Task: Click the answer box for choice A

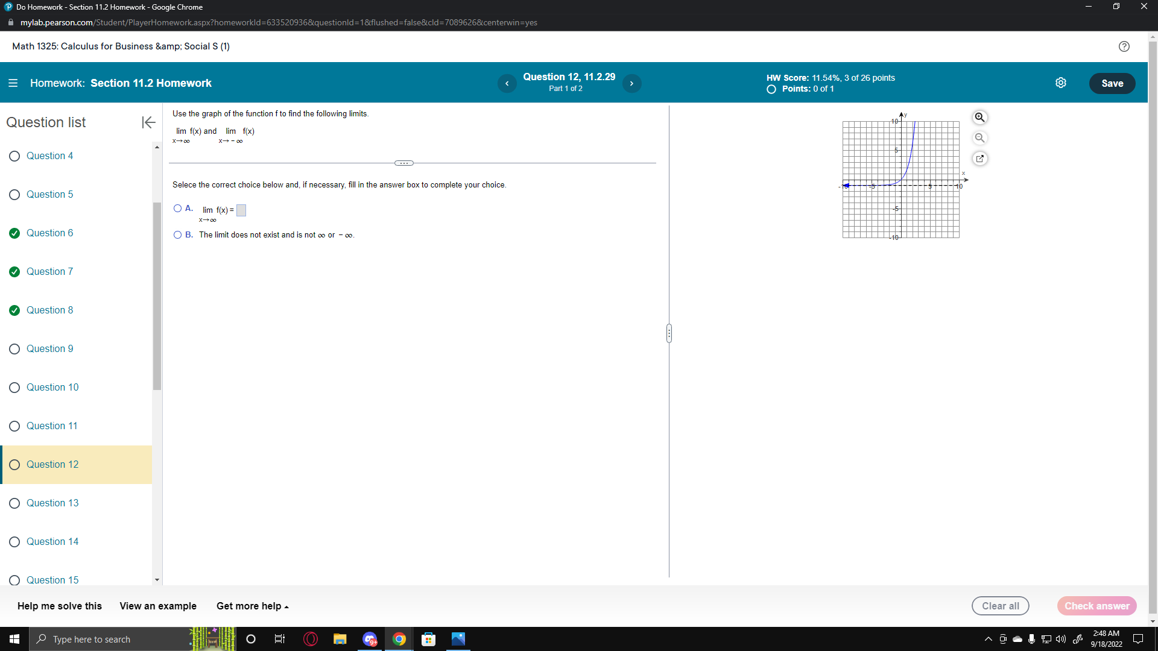Action: (241, 210)
